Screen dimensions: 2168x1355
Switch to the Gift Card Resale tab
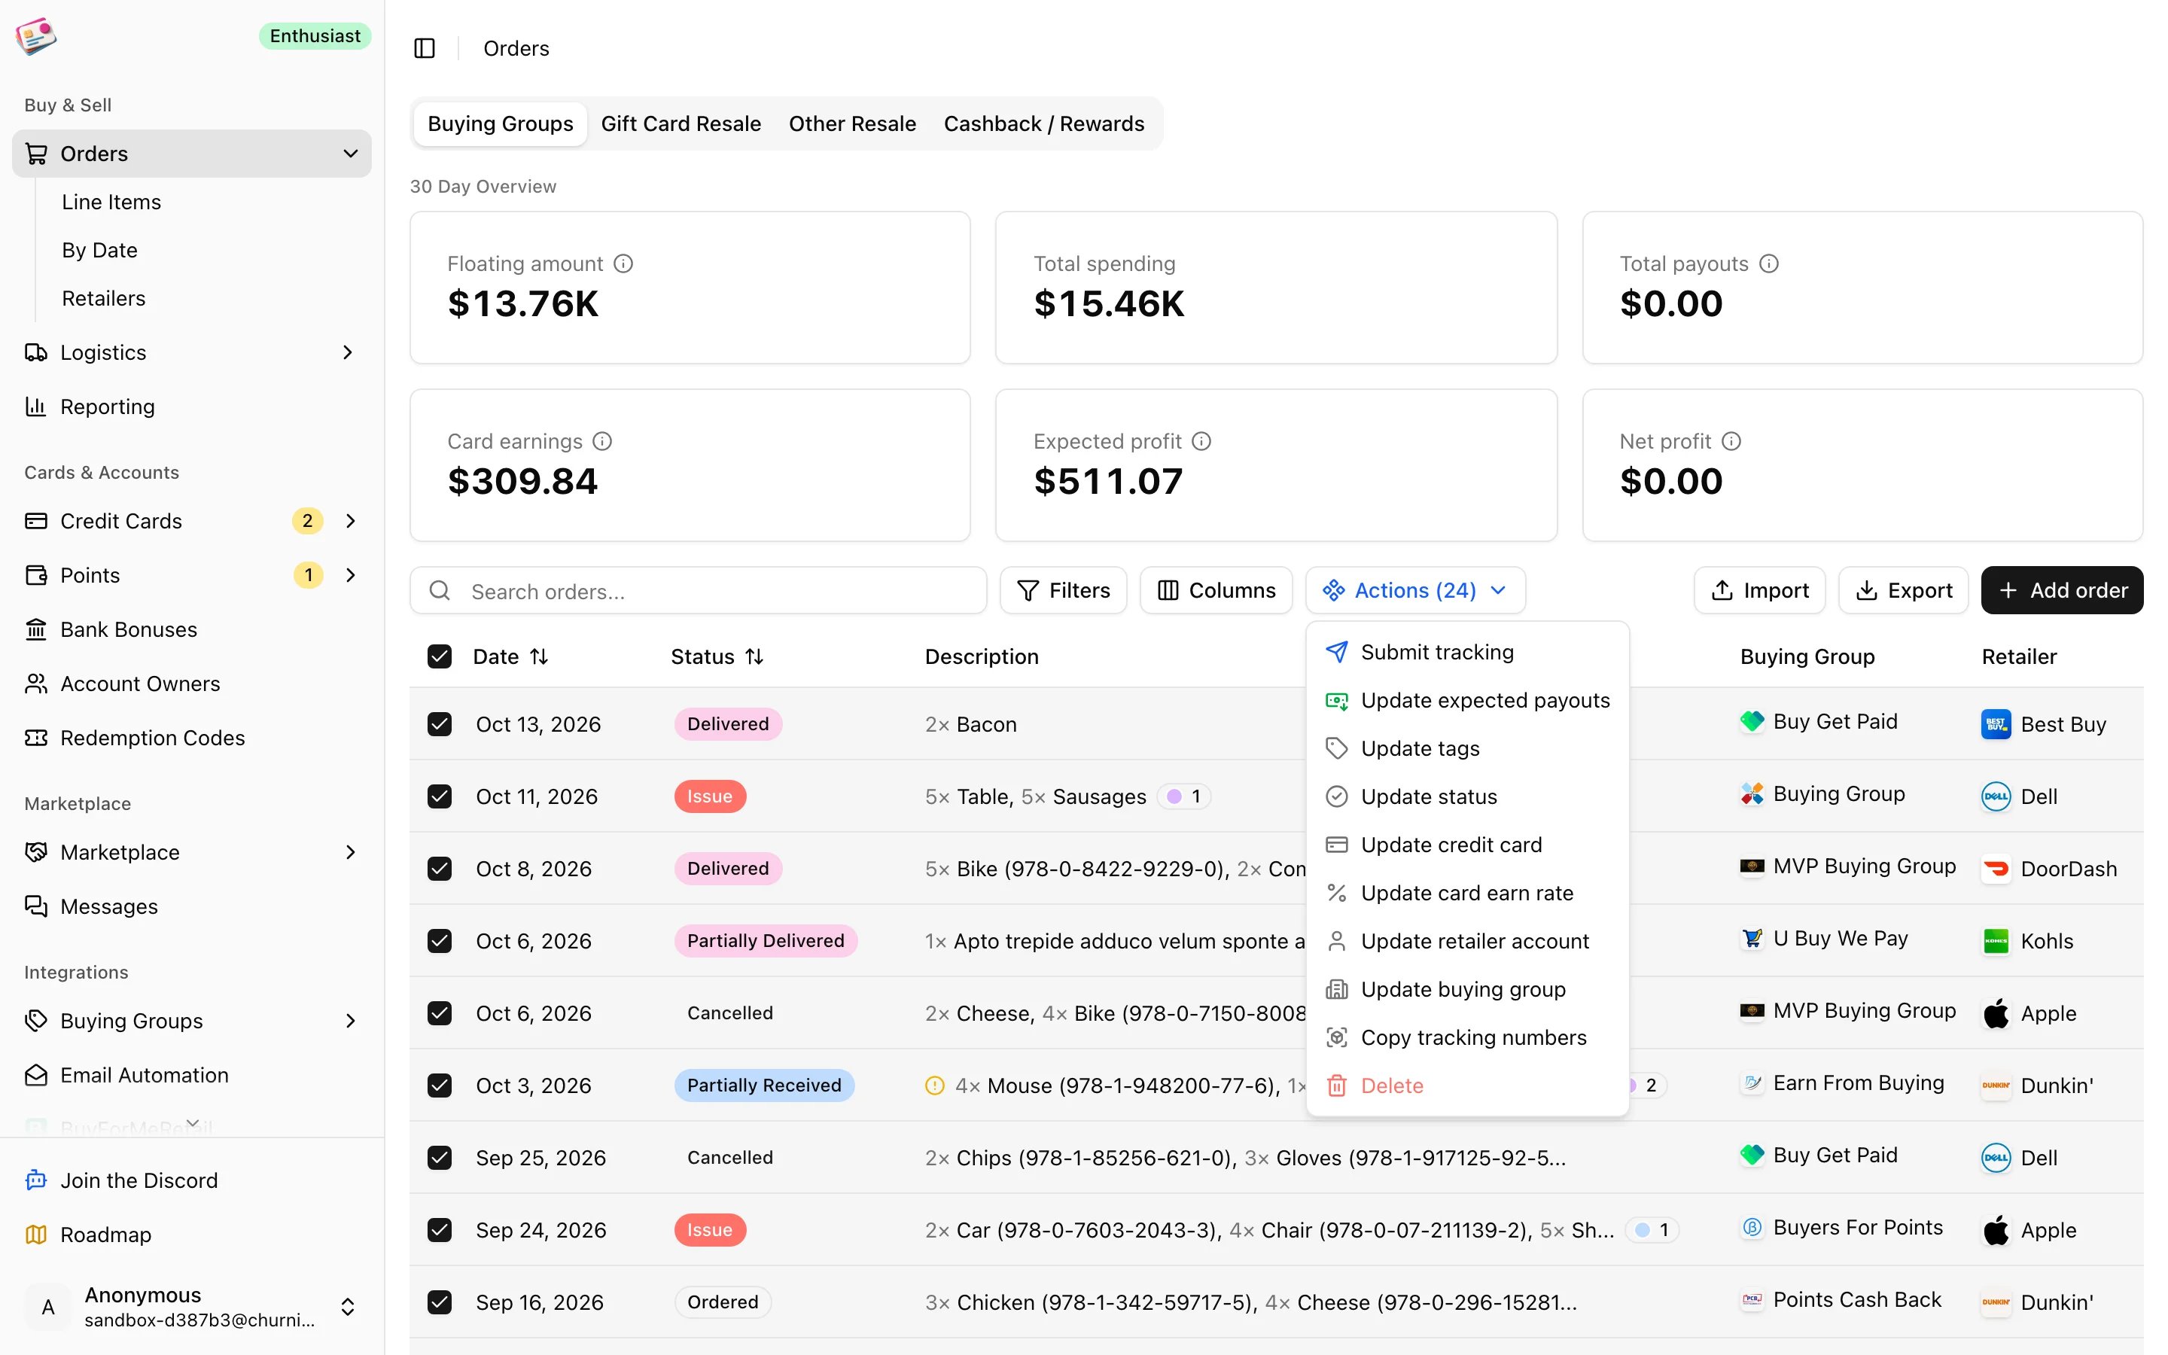(681, 123)
